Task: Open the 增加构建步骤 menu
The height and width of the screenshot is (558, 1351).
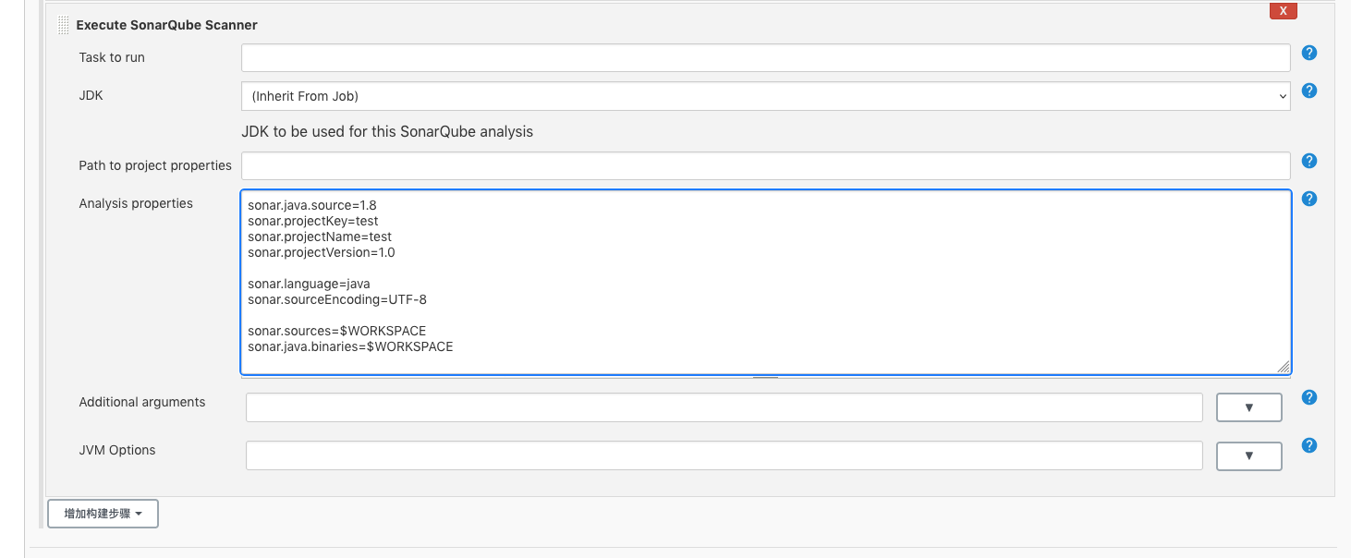Action: [103, 514]
